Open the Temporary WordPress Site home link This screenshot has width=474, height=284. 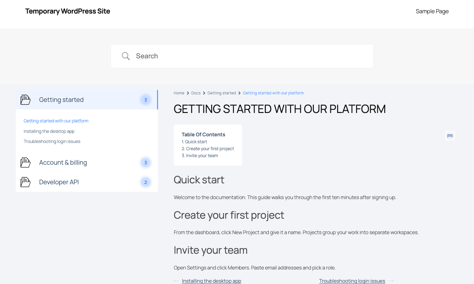tap(68, 11)
